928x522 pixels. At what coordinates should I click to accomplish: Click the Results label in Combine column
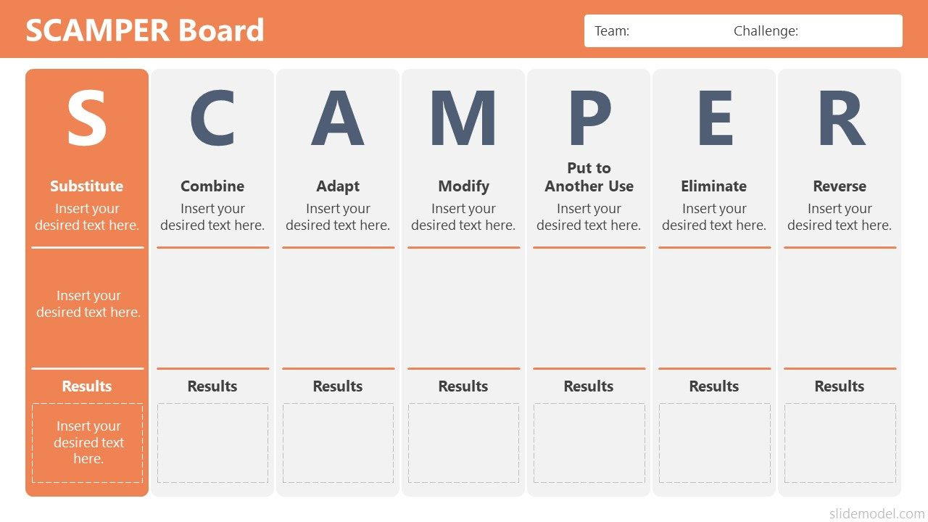click(212, 386)
